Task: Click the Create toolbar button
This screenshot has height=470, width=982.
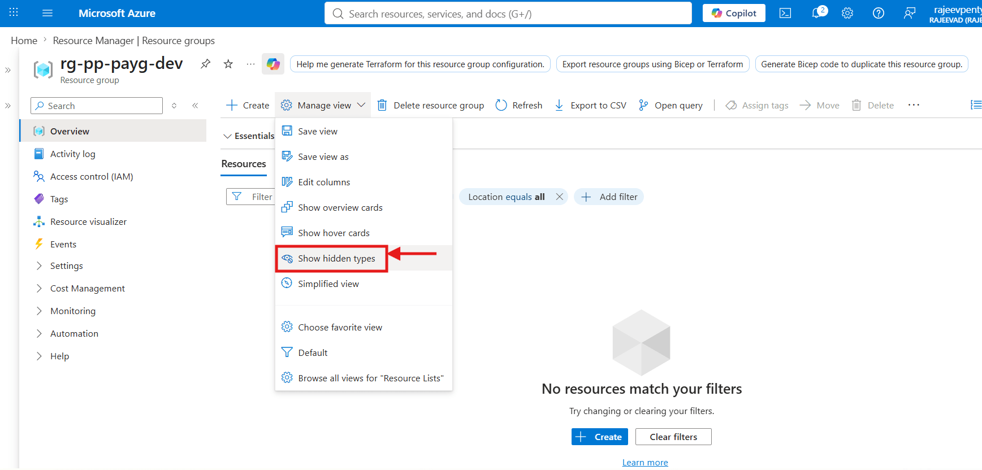Action: (248, 105)
